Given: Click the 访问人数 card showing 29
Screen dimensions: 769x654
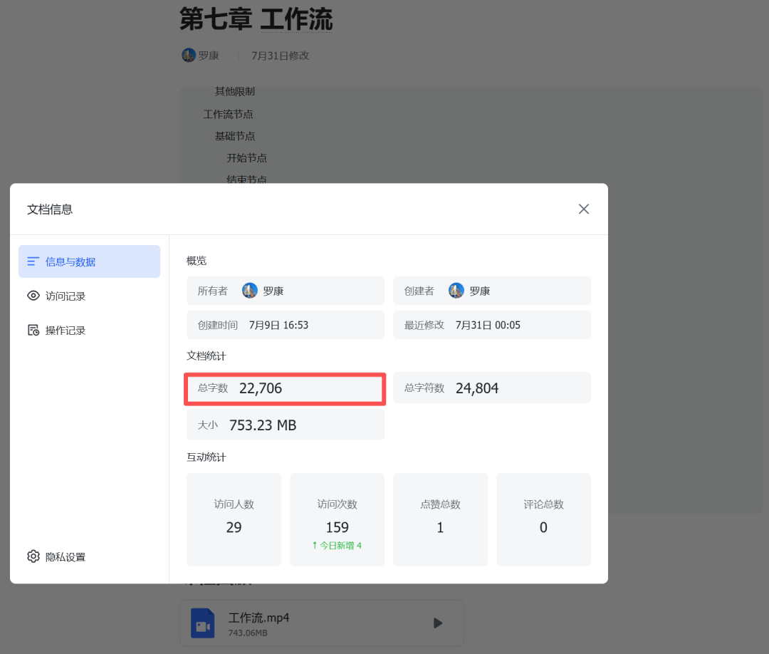Looking at the screenshot, I should pyautogui.click(x=234, y=519).
